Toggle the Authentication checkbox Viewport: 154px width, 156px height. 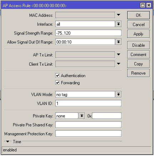coord(57,76)
